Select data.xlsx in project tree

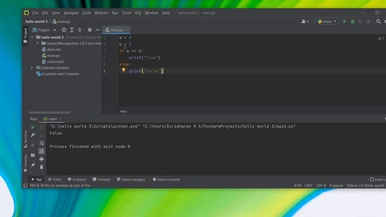point(51,49)
